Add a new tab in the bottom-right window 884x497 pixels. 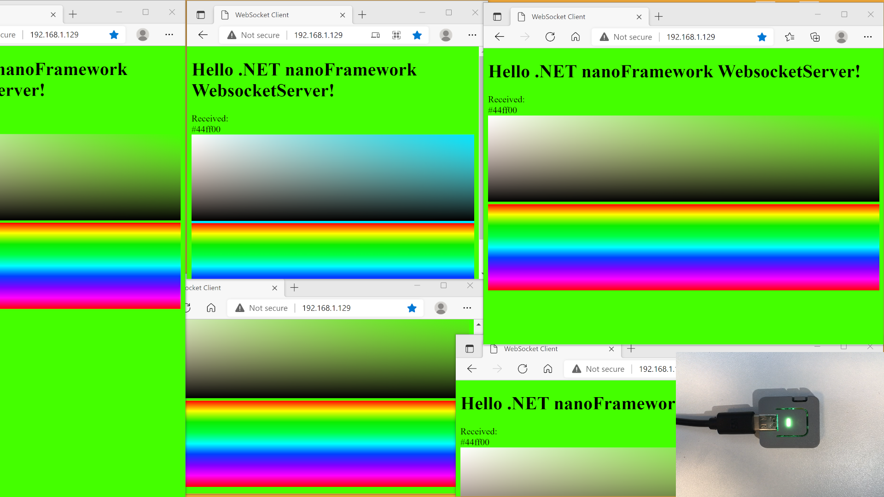[x=631, y=349]
